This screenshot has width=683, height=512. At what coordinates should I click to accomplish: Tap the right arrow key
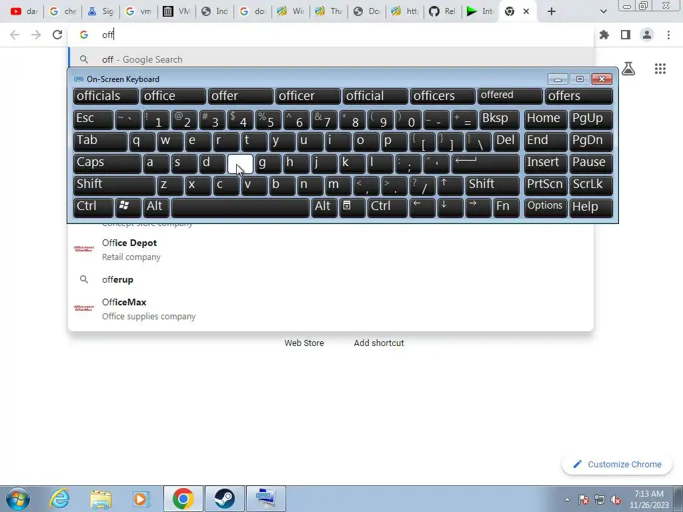tap(478, 208)
